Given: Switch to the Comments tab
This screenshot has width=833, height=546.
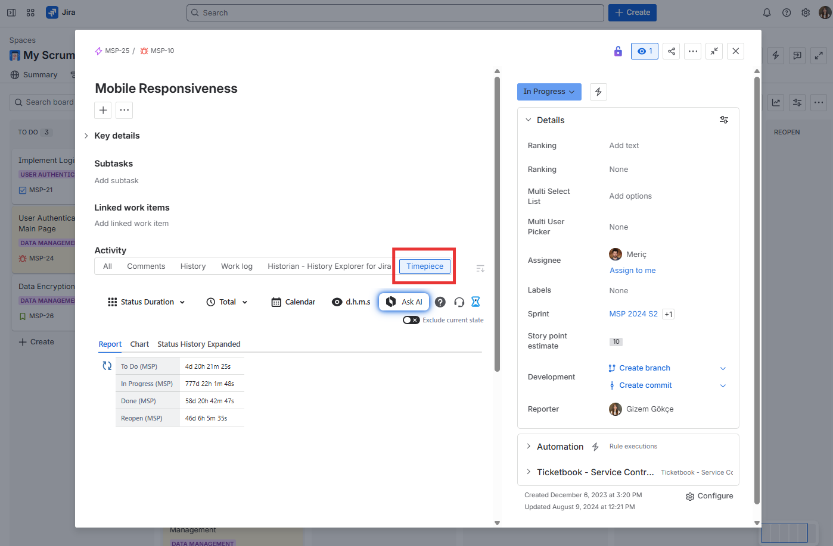Looking at the screenshot, I should (146, 266).
